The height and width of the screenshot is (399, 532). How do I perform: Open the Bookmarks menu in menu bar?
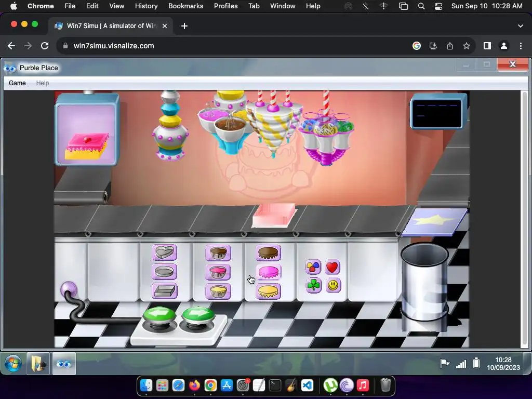[x=185, y=6]
